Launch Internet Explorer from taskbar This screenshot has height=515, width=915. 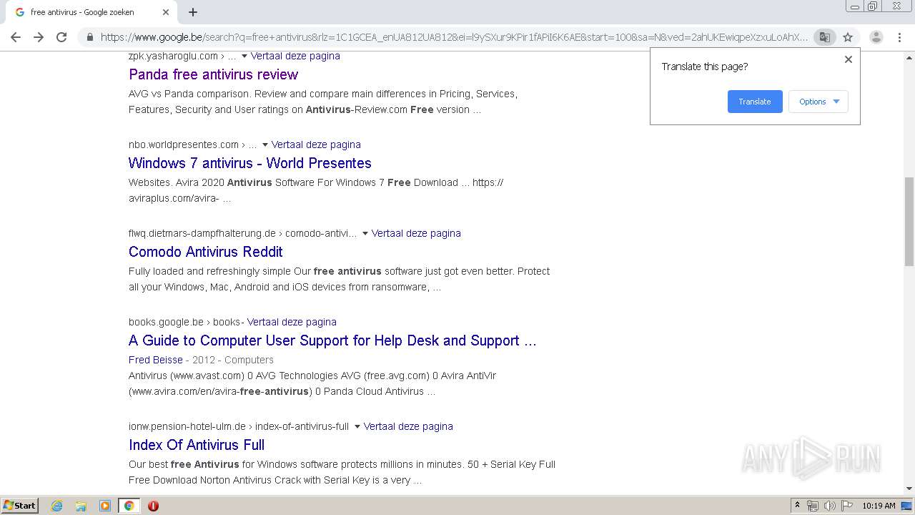coord(57,506)
